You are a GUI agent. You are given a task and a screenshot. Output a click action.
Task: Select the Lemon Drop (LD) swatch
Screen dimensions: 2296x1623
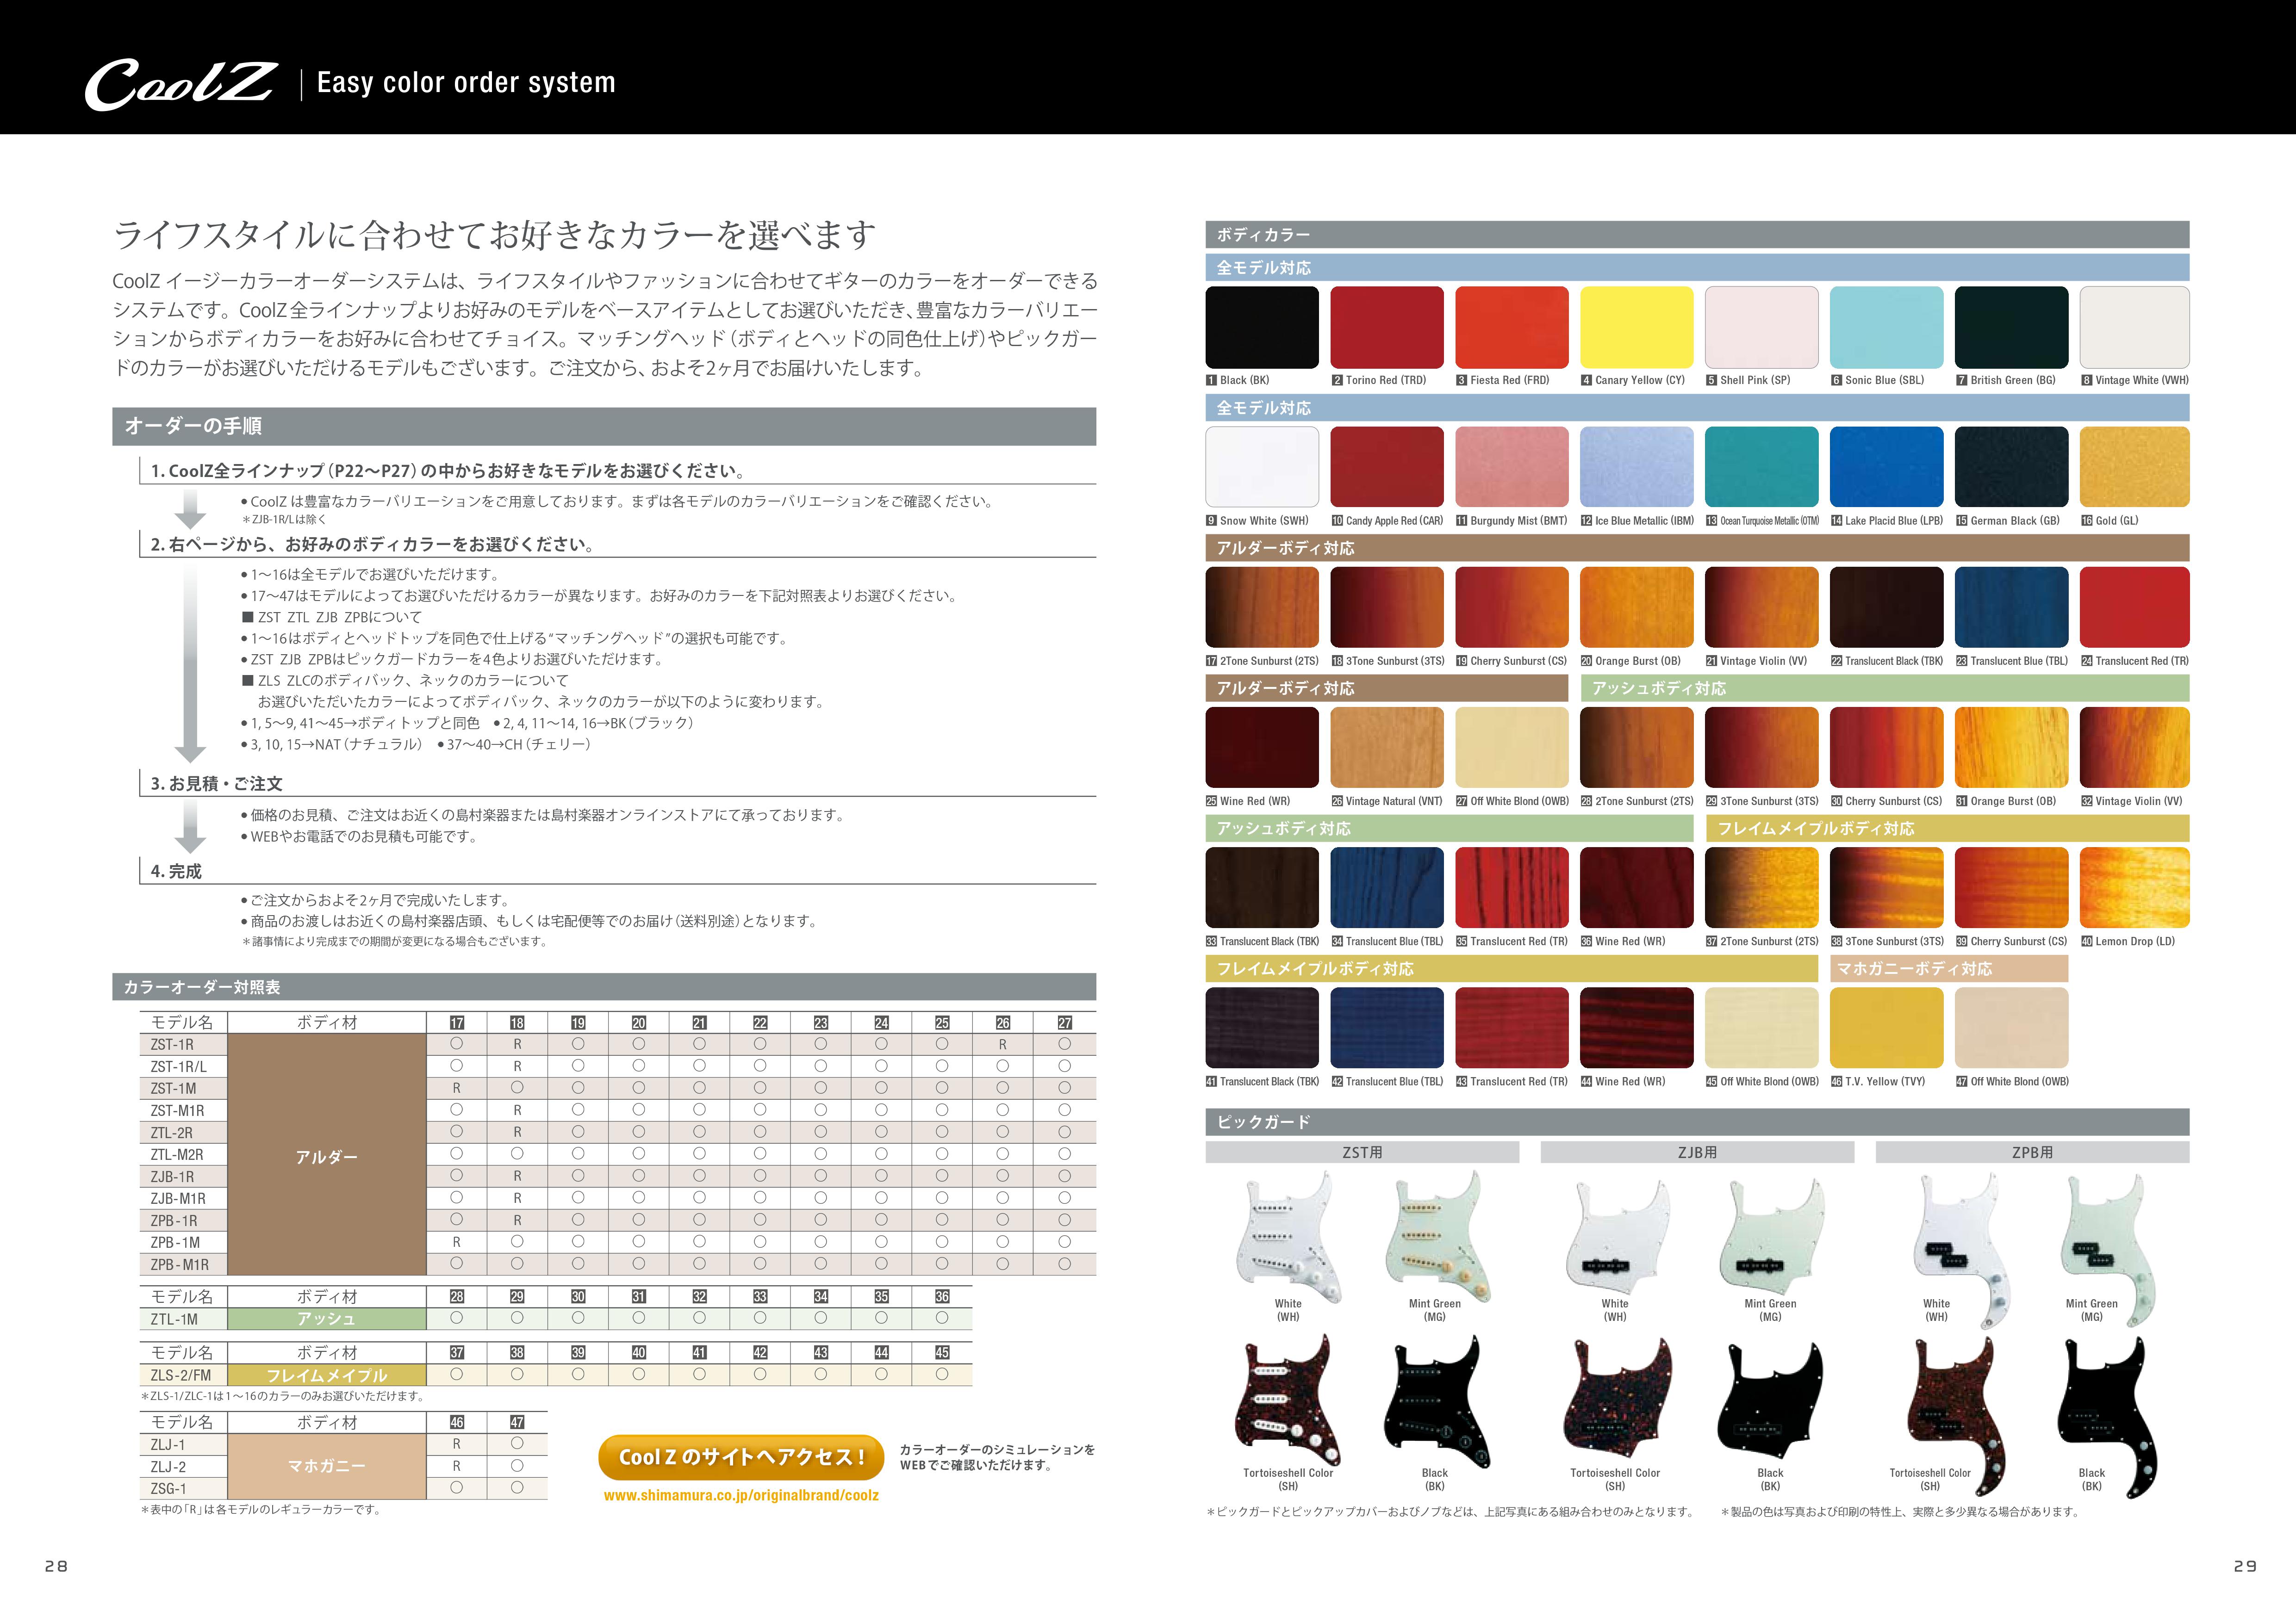pyautogui.click(x=2135, y=887)
